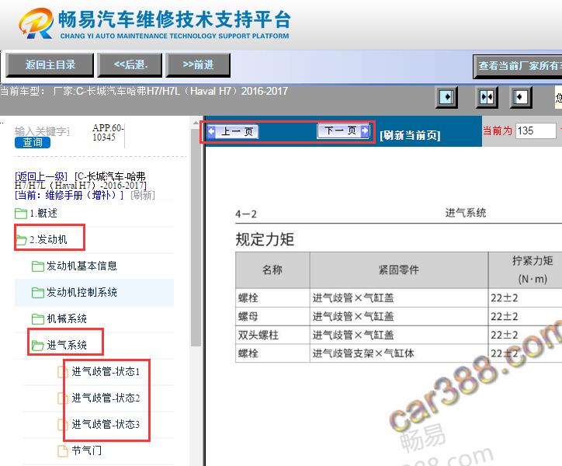Click the gray 刷新 link
This screenshot has height=466, width=562.
pyautogui.click(x=143, y=195)
